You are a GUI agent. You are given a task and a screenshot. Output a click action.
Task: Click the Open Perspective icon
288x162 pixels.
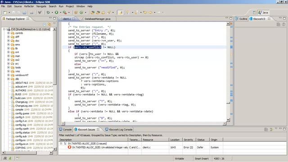click(254, 13)
